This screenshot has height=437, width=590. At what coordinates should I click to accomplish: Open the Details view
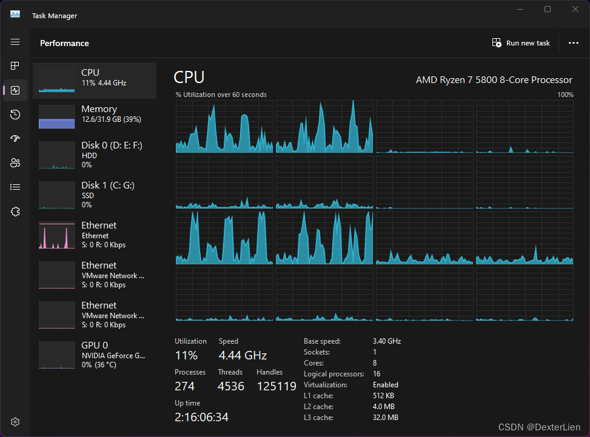point(15,187)
